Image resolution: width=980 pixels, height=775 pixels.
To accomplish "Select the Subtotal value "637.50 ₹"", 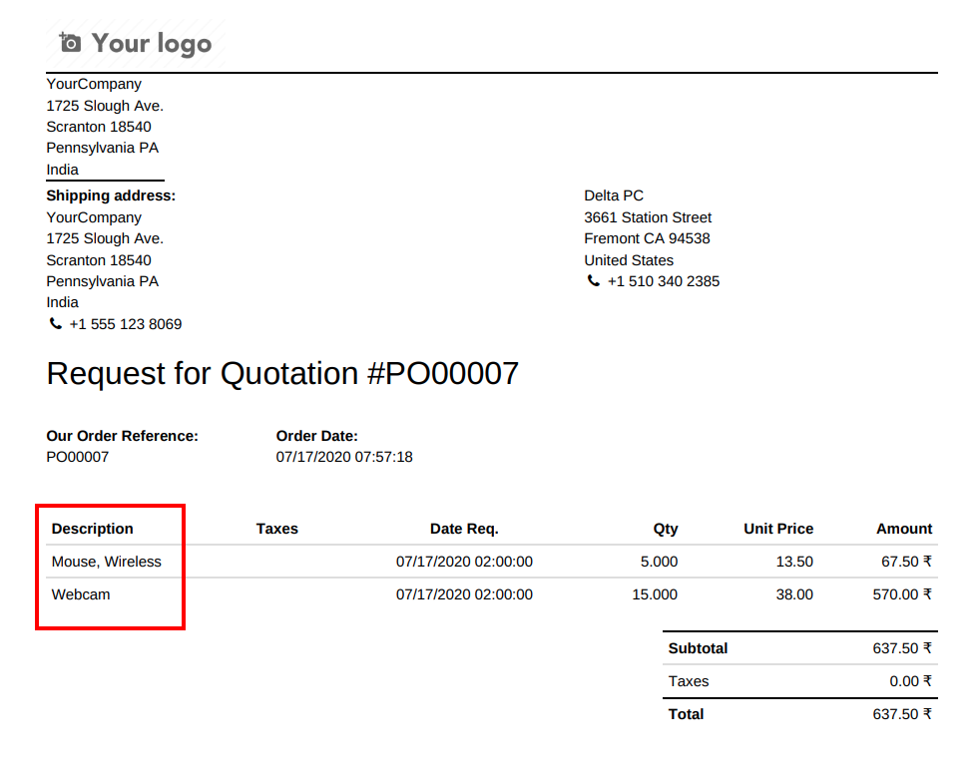I will 902,649.
